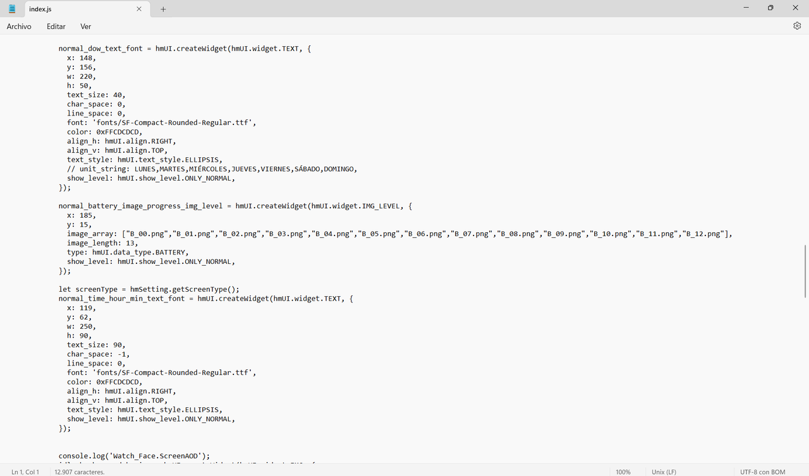Open the Editar menu
809x476 pixels.
pos(56,27)
